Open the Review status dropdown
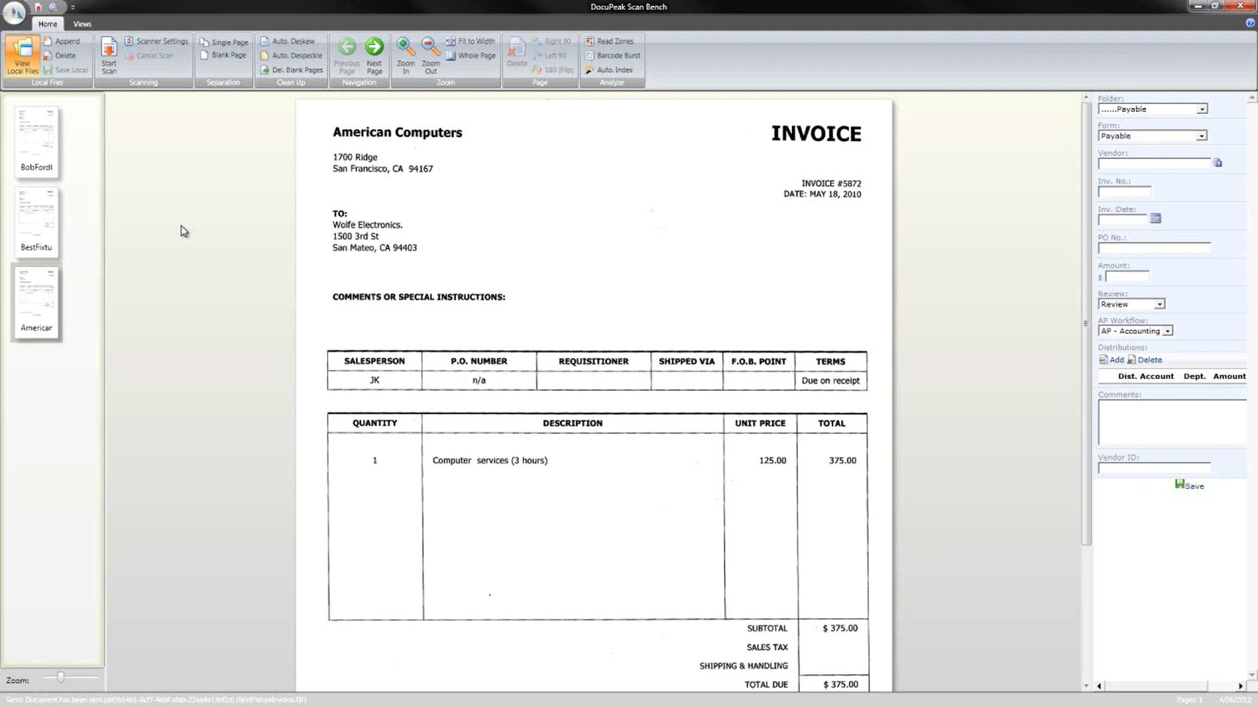This screenshot has height=707, width=1258. 1160,304
